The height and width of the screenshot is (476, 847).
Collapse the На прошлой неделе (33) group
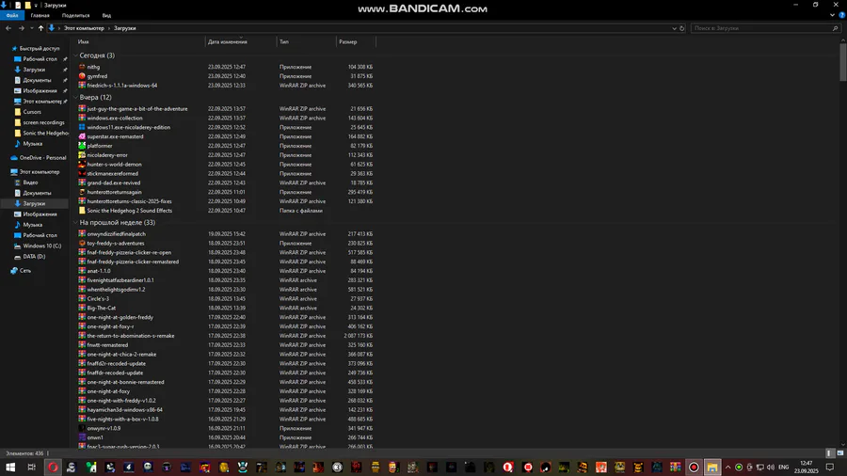[75, 222]
